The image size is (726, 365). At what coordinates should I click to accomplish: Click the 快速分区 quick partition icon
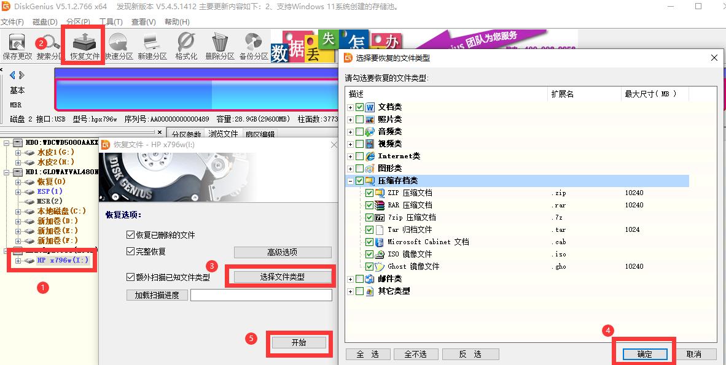(x=118, y=45)
